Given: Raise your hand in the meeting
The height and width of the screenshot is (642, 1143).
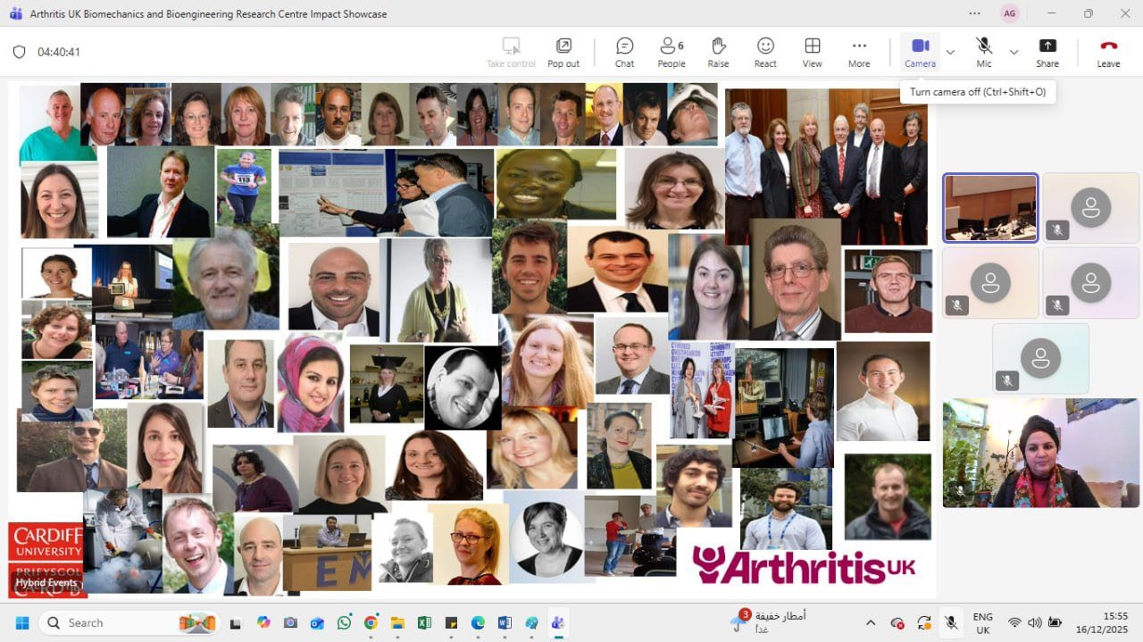Looking at the screenshot, I should [x=718, y=52].
